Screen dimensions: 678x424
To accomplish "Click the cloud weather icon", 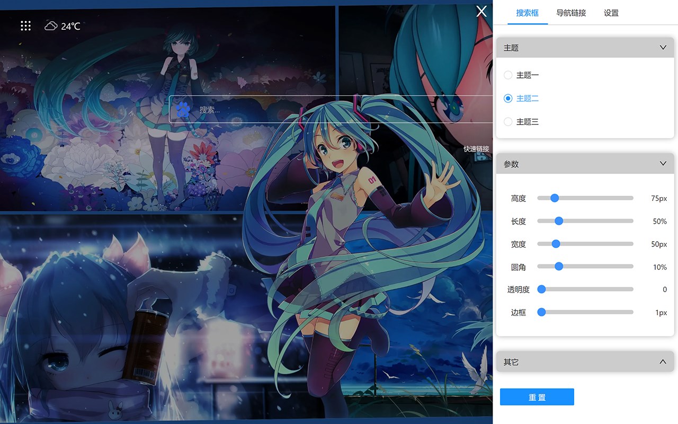I will tap(51, 26).
